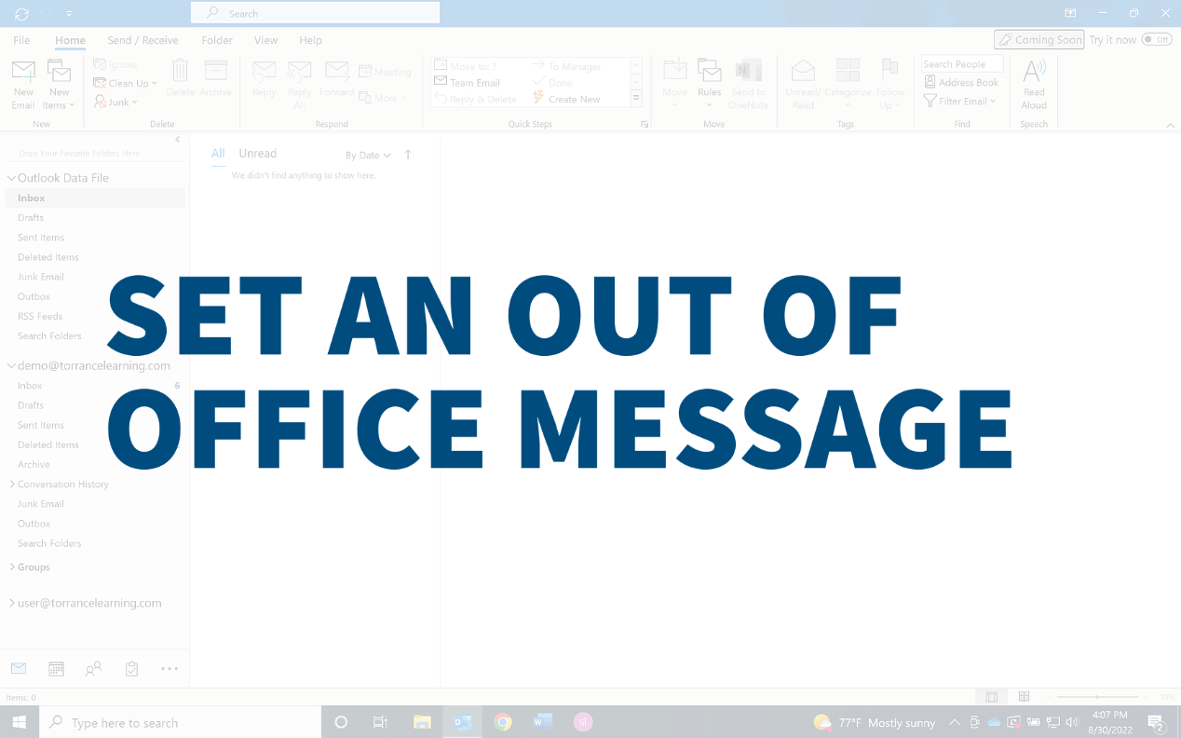Open the Quick Steps dialog launcher
Screen dimensions: 1181x738
click(x=645, y=124)
